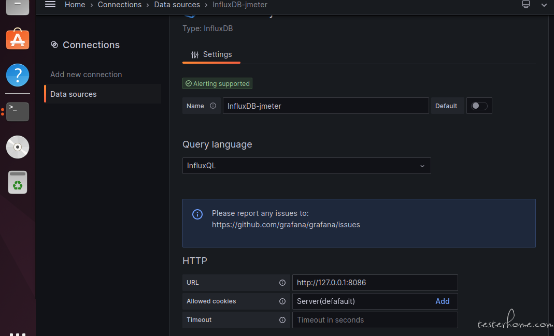Open Data sources breadcrumb link
This screenshot has height=336, width=554.
point(177,5)
